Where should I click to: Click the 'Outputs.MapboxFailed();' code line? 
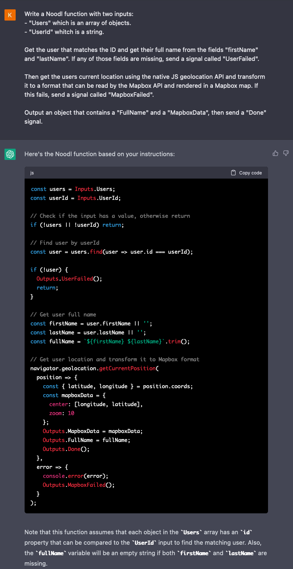coord(78,485)
